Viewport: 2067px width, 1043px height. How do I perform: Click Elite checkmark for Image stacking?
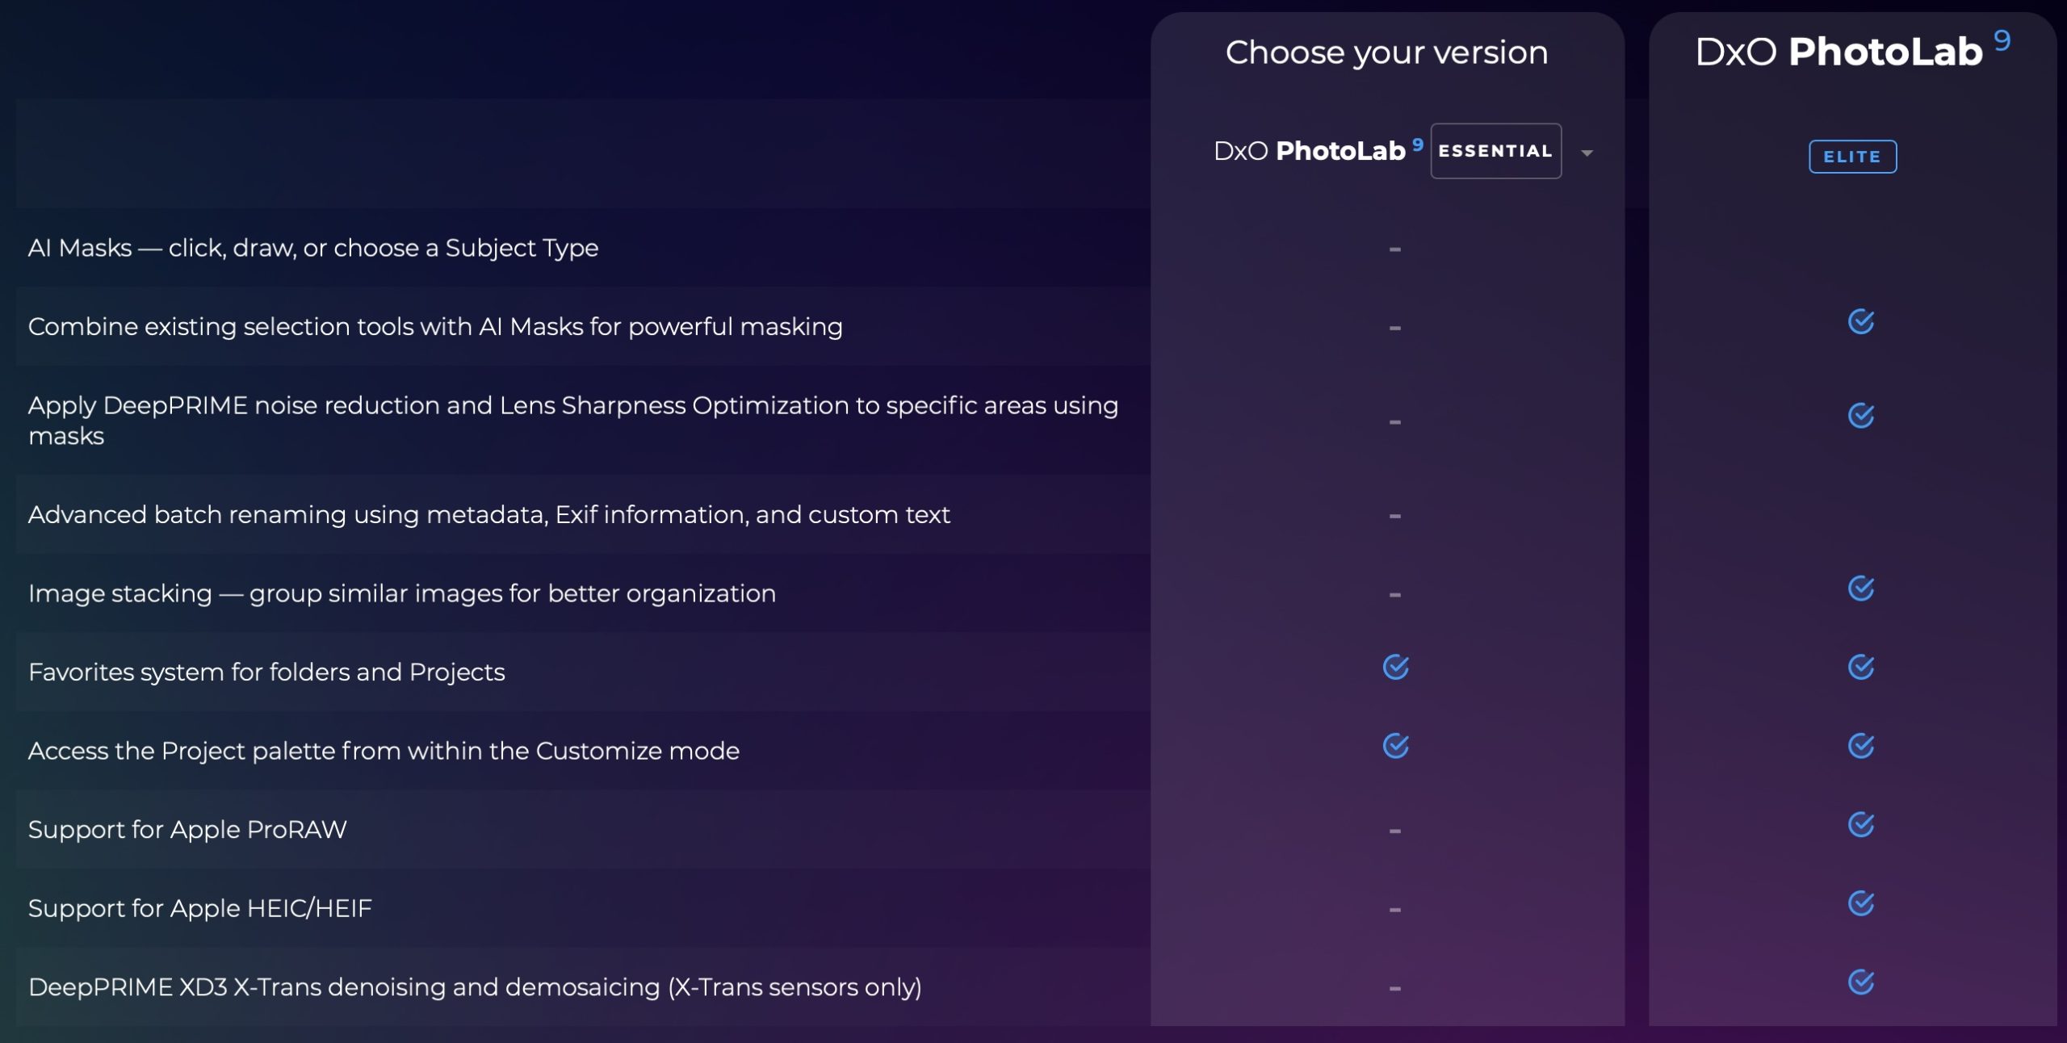(x=1860, y=589)
